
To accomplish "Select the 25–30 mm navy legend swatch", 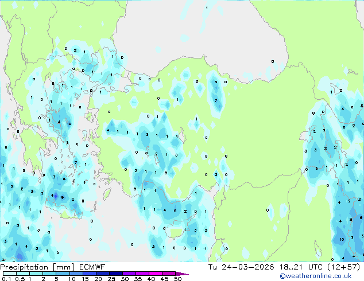I will click(116, 274).
